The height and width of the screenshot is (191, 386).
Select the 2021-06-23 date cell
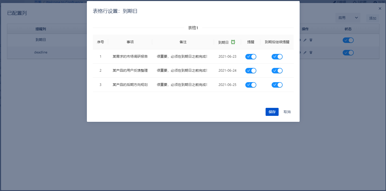[x=227, y=57]
